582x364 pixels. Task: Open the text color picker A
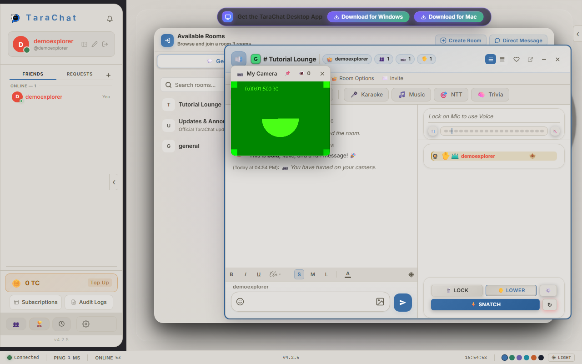pos(348,274)
